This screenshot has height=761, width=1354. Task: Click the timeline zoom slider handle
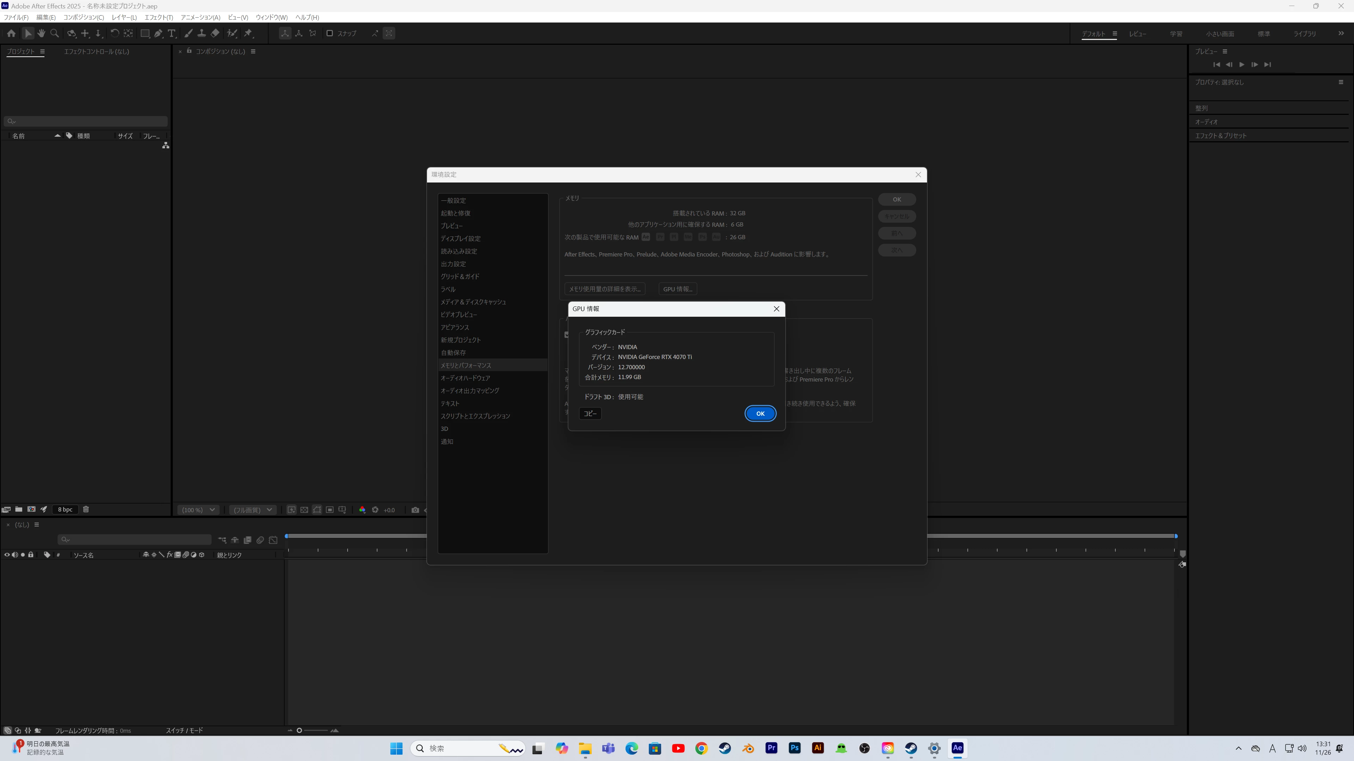(x=299, y=731)
